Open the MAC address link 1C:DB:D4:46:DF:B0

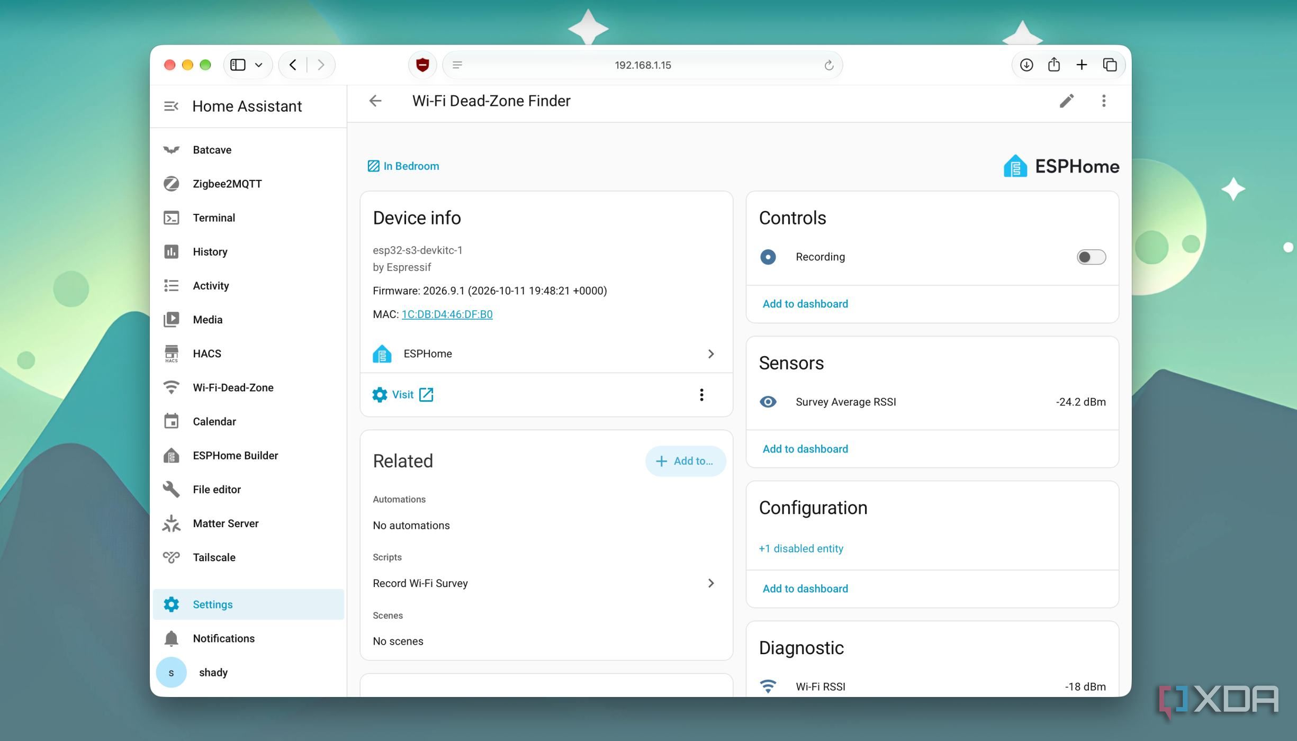pos(447,314)
